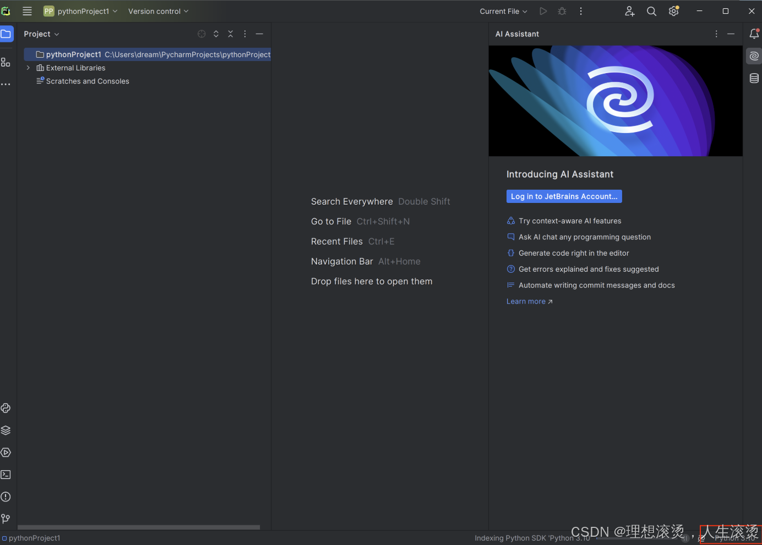Open the Project view selector dropdown

click(x=41, y=34)
